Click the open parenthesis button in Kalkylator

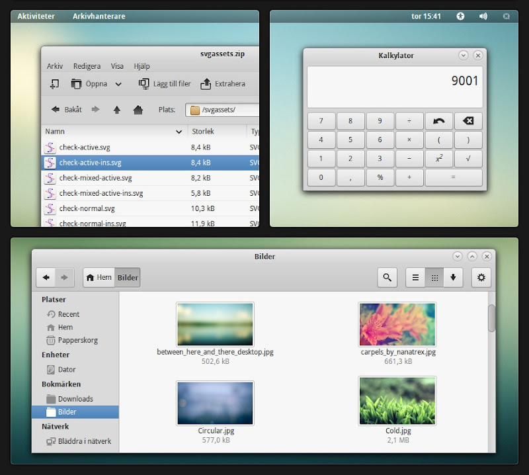click(x=438, y=140)
